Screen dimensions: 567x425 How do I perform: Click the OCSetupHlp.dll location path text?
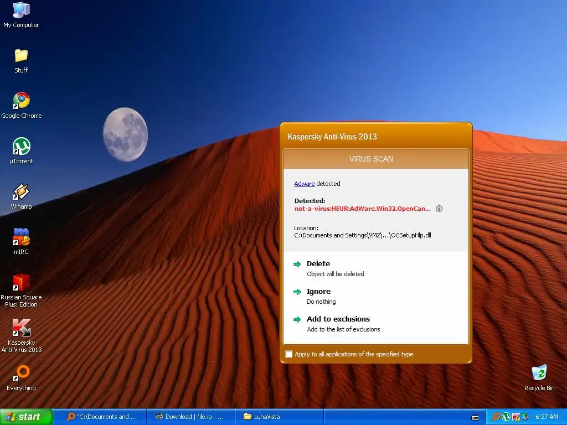click(x=362, y=235)
